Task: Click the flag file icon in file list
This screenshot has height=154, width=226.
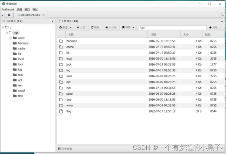Action: coord(61,111)
